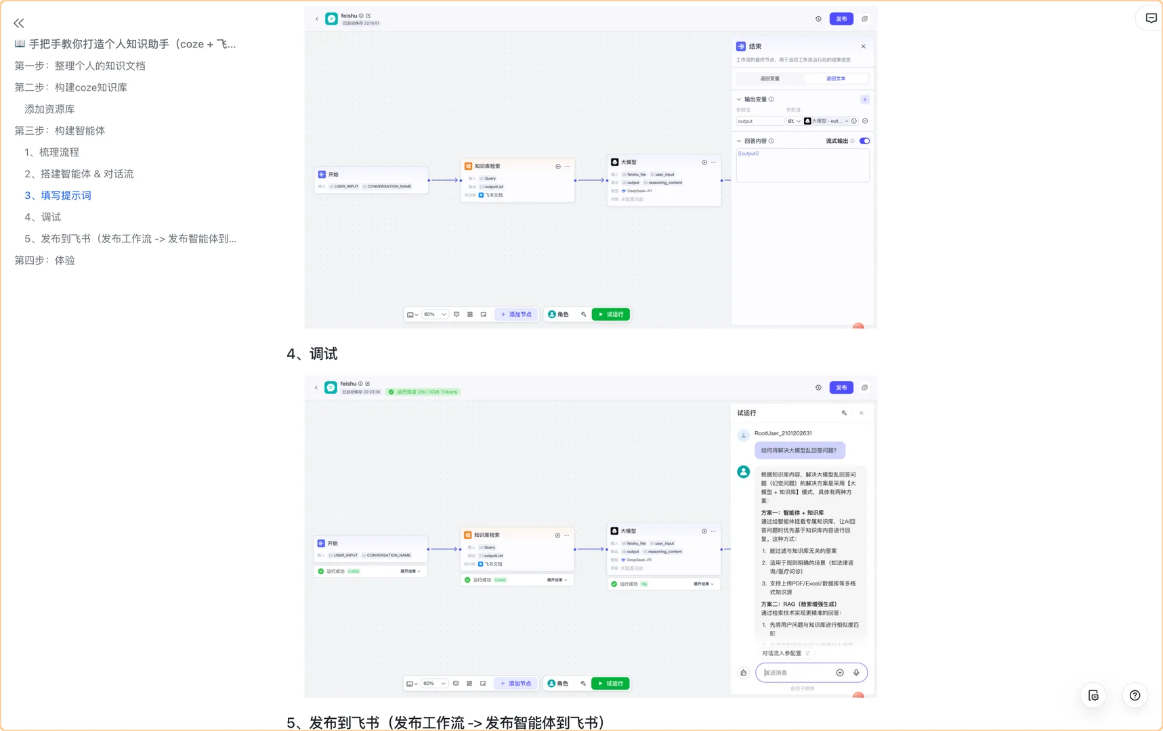Click the info icon beside 回答内容
This screenshot has width=1163, height=731.
771,141
